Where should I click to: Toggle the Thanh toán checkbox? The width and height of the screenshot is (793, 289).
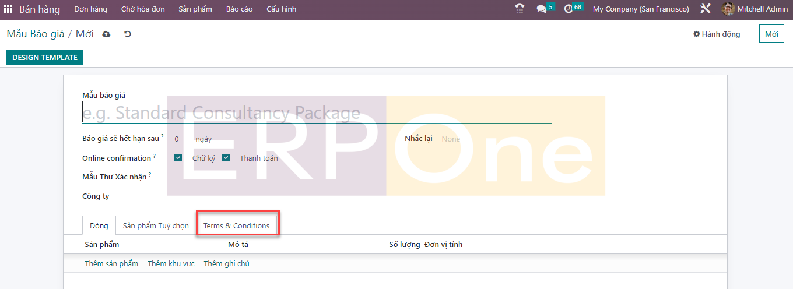pyautogui.click(x=226, y=158)
